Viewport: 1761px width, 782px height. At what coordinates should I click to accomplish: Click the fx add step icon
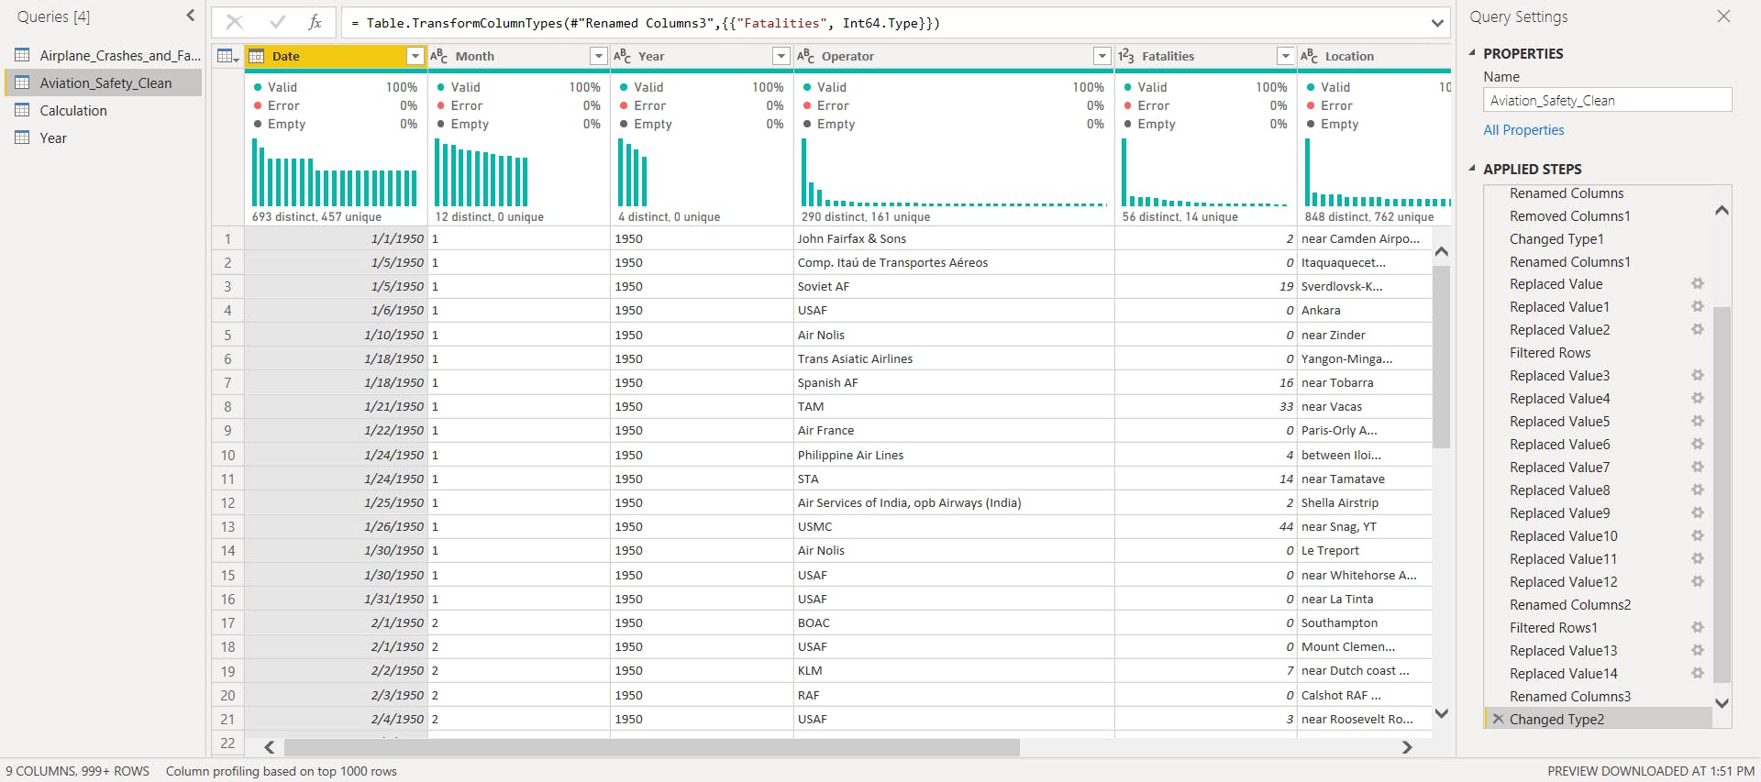(315, 23)
